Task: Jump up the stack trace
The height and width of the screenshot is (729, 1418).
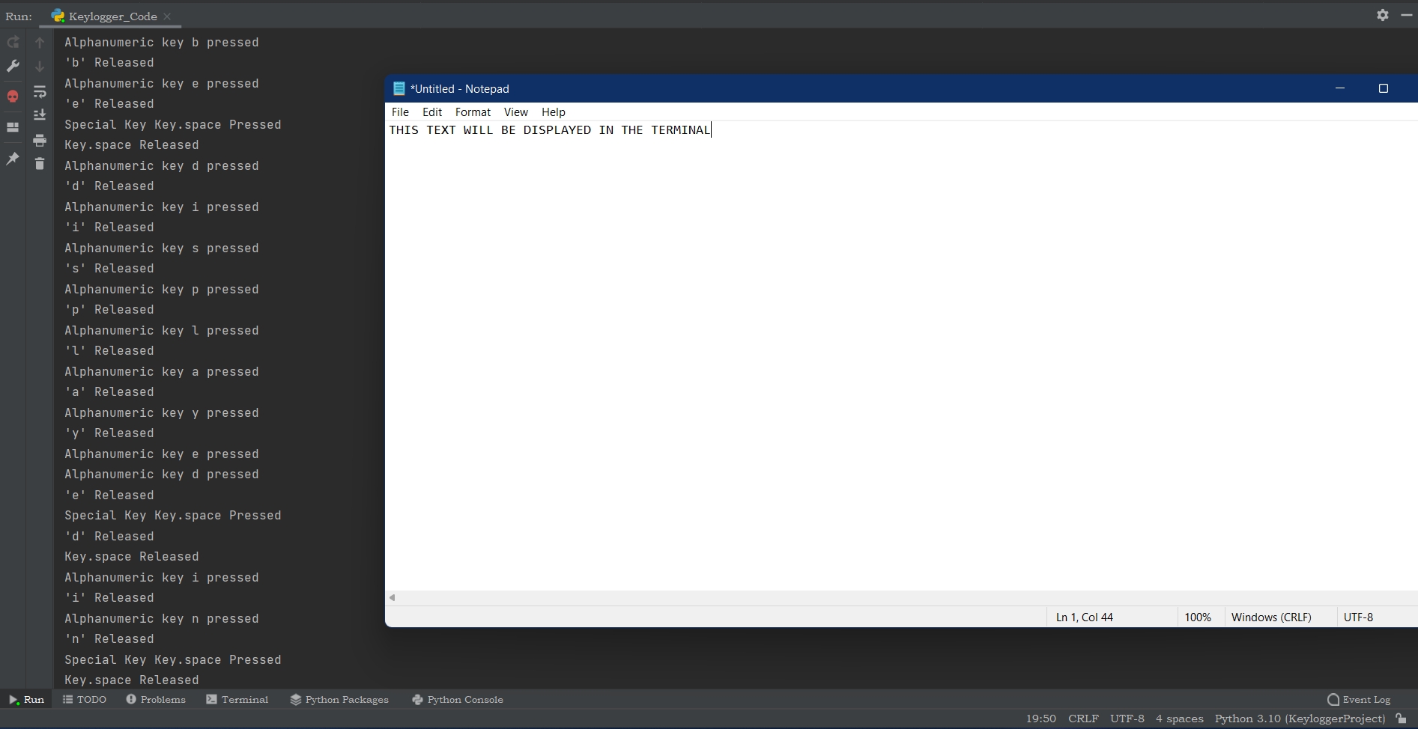Action: (x=40, y=43)
